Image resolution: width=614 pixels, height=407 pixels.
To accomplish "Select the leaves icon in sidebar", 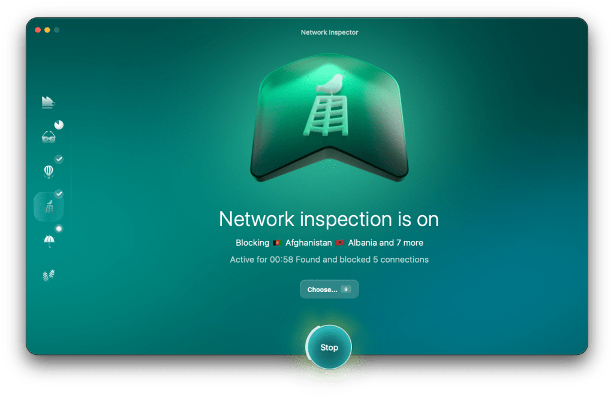I will [49, 276].
